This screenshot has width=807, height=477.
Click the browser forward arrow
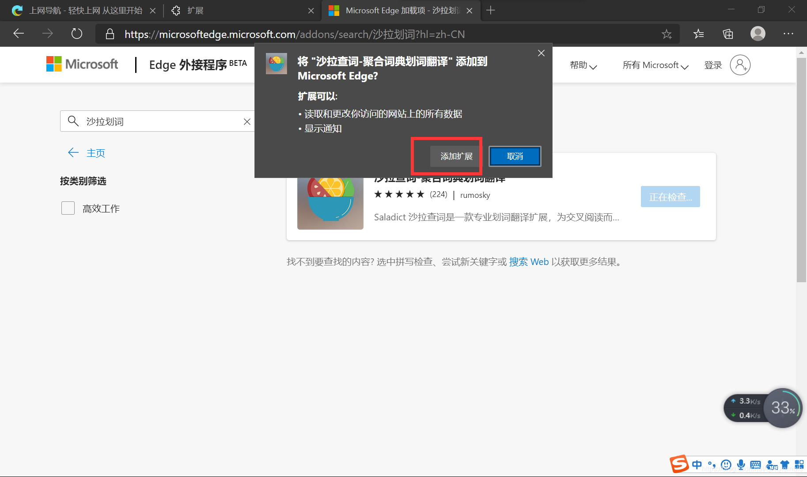47,34
